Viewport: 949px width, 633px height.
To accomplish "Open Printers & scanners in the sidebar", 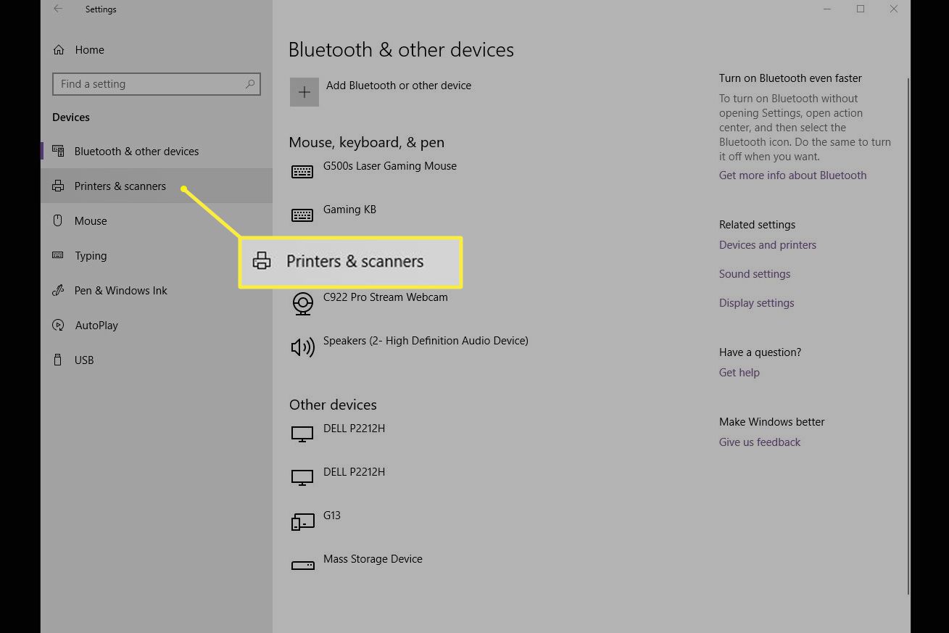I will (x=157, y=186).
